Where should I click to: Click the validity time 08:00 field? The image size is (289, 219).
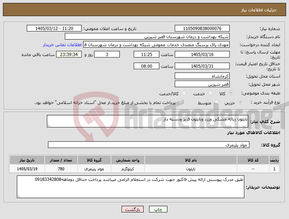[147, 66]
